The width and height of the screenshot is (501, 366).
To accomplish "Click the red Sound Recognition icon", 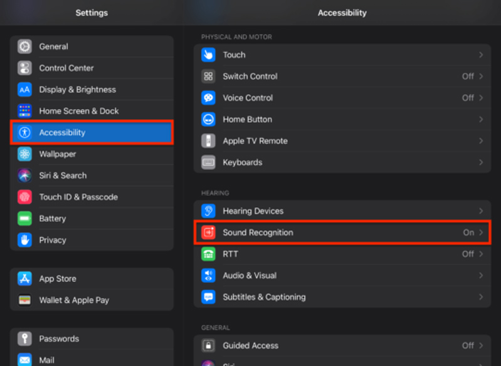I will (x=208, y=233).
